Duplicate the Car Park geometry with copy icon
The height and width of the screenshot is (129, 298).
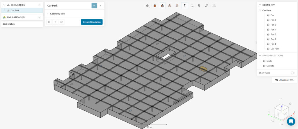(x=61, y=22)
